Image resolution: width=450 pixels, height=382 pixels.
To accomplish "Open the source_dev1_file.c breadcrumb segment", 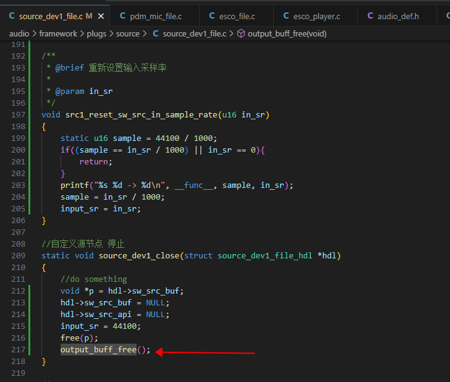I will tap(195, 34).
